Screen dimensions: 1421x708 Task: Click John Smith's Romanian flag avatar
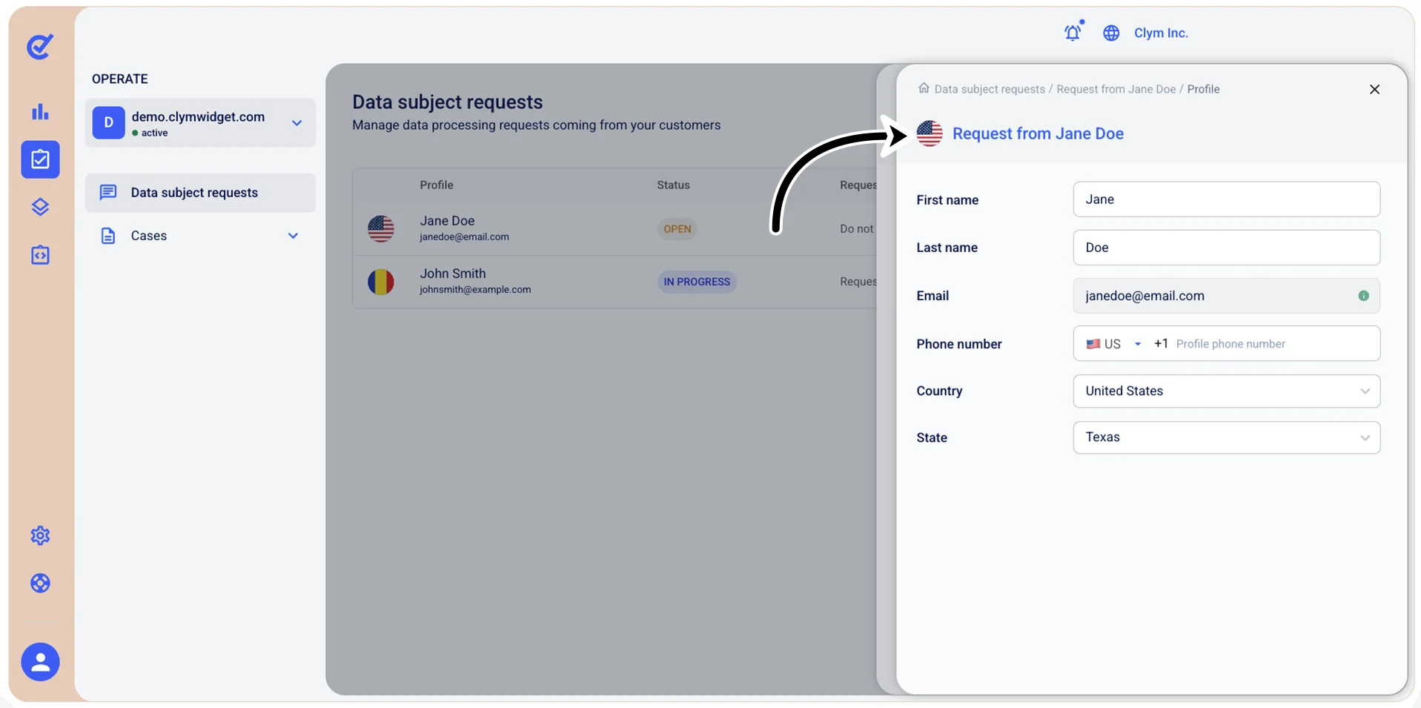(x=381, y=282)
